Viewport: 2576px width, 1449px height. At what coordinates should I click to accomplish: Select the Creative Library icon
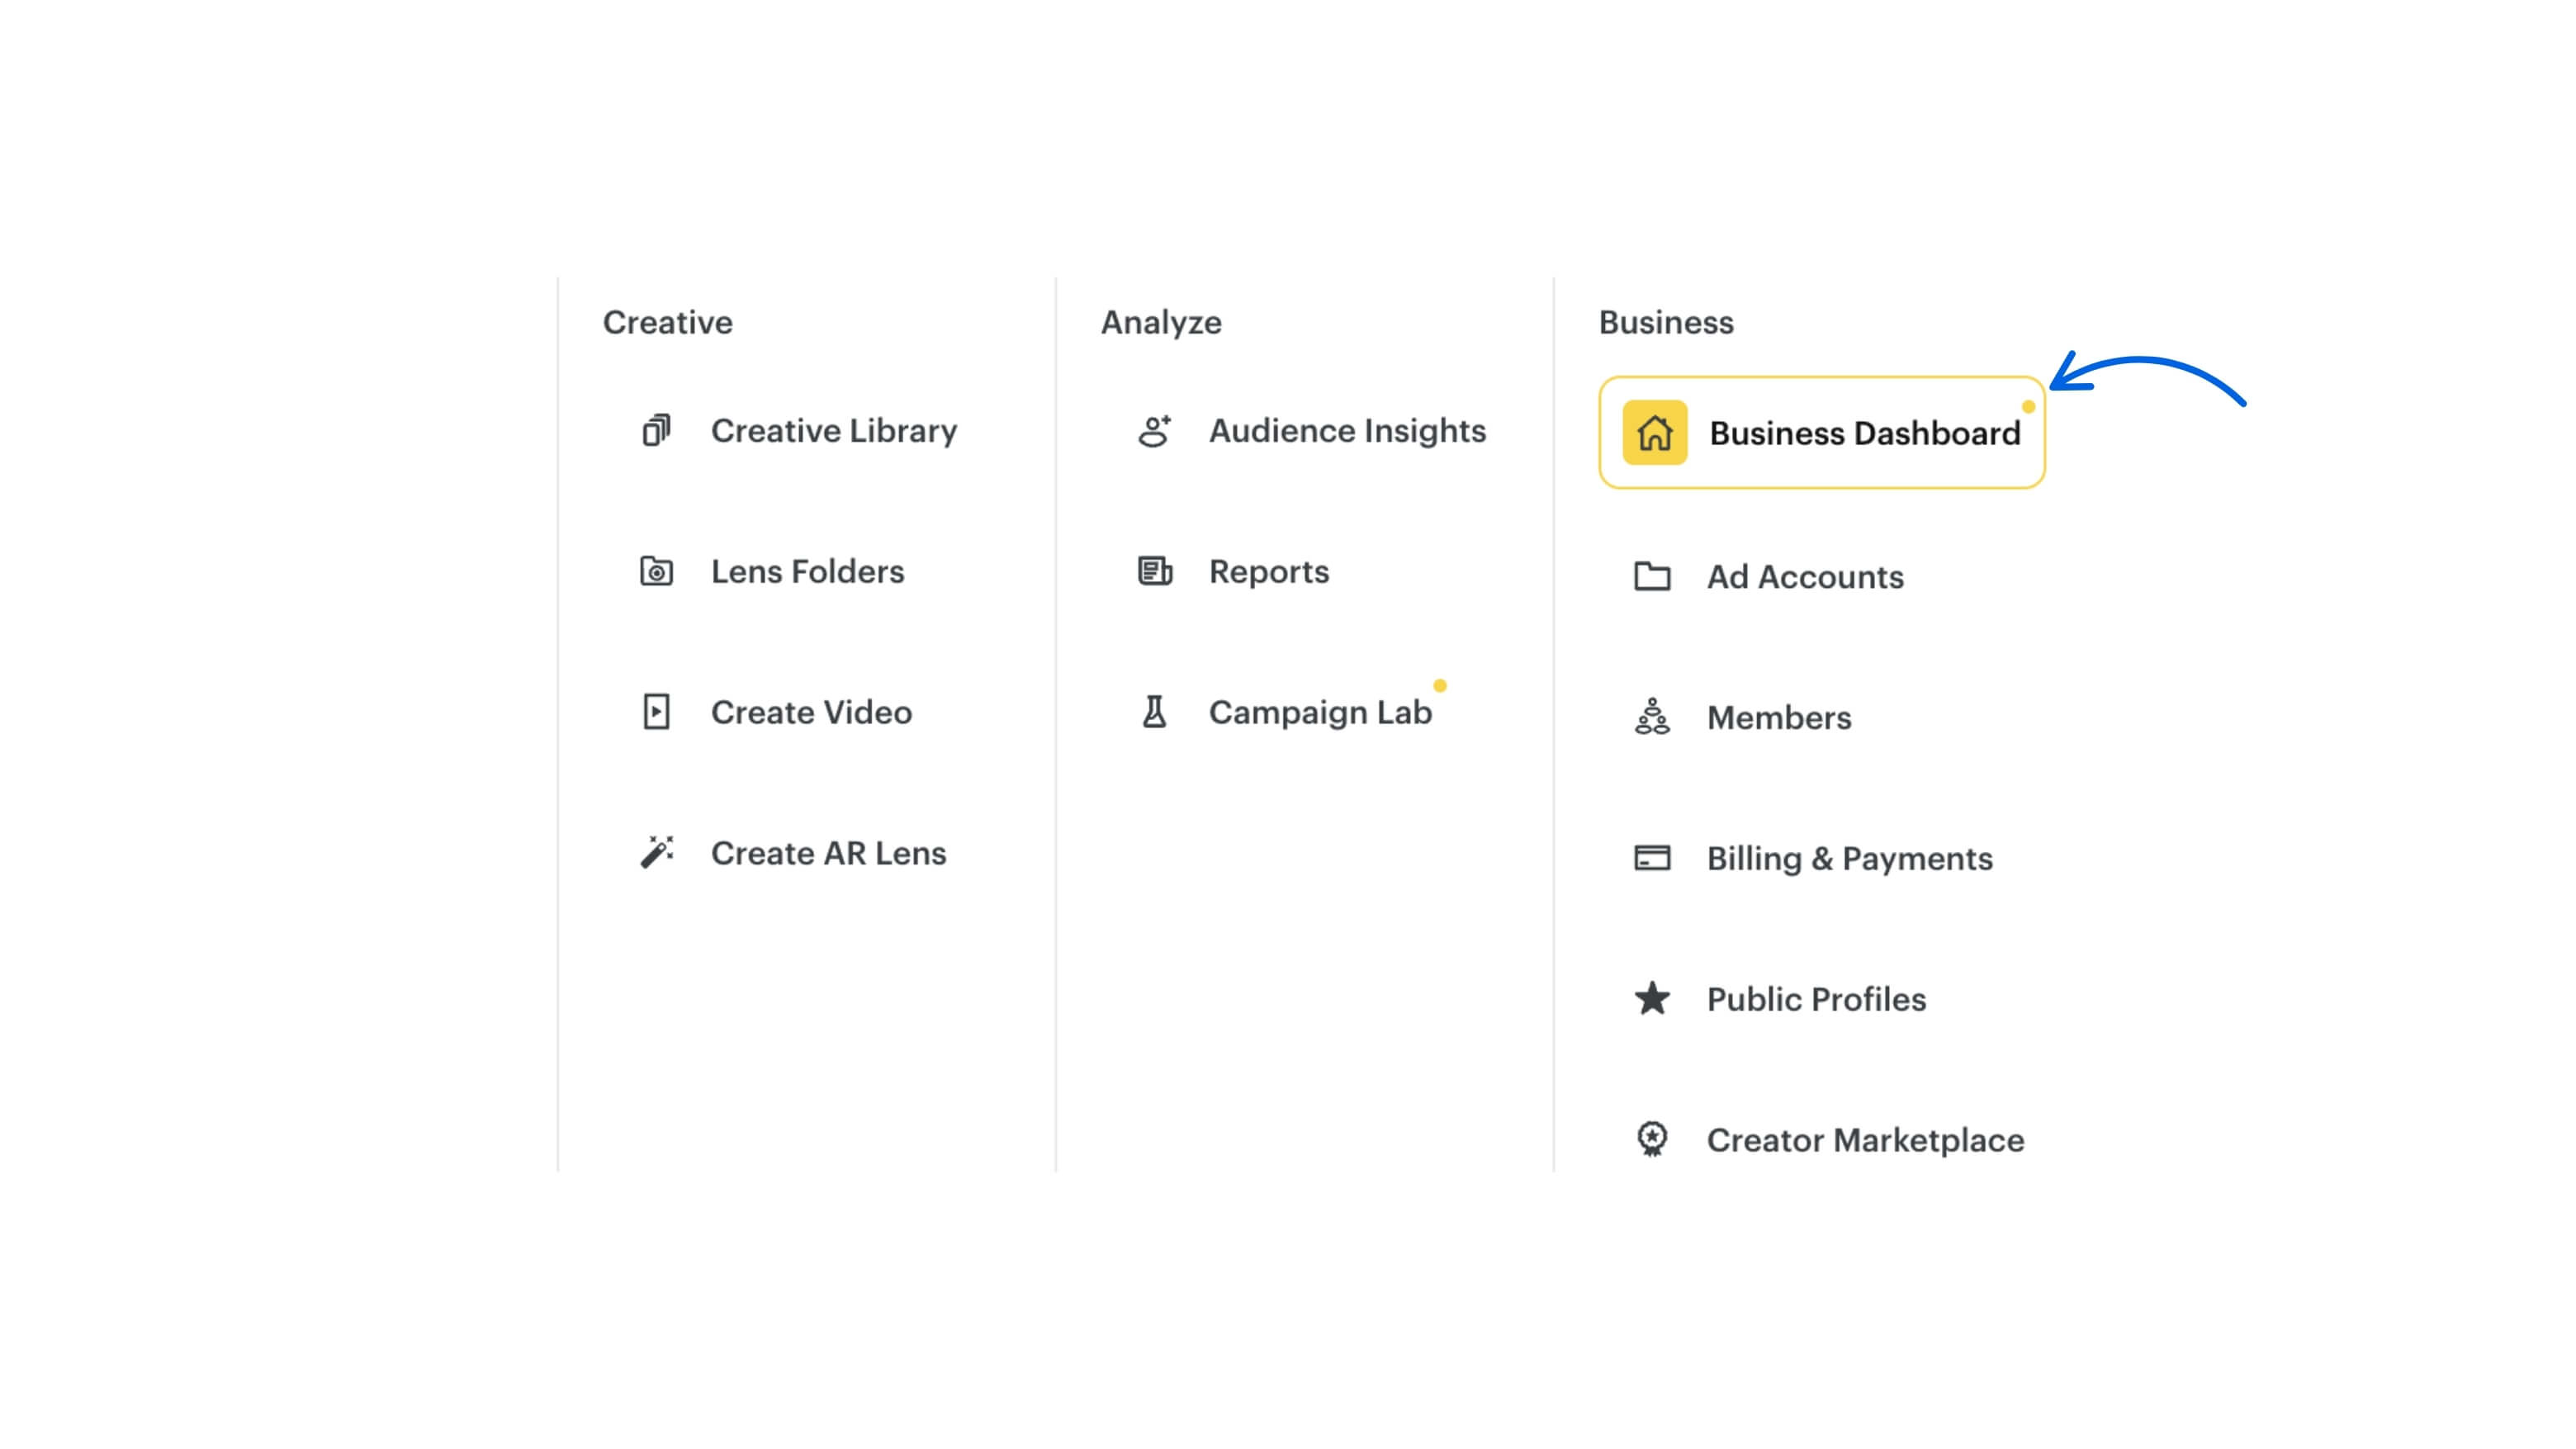657,431
